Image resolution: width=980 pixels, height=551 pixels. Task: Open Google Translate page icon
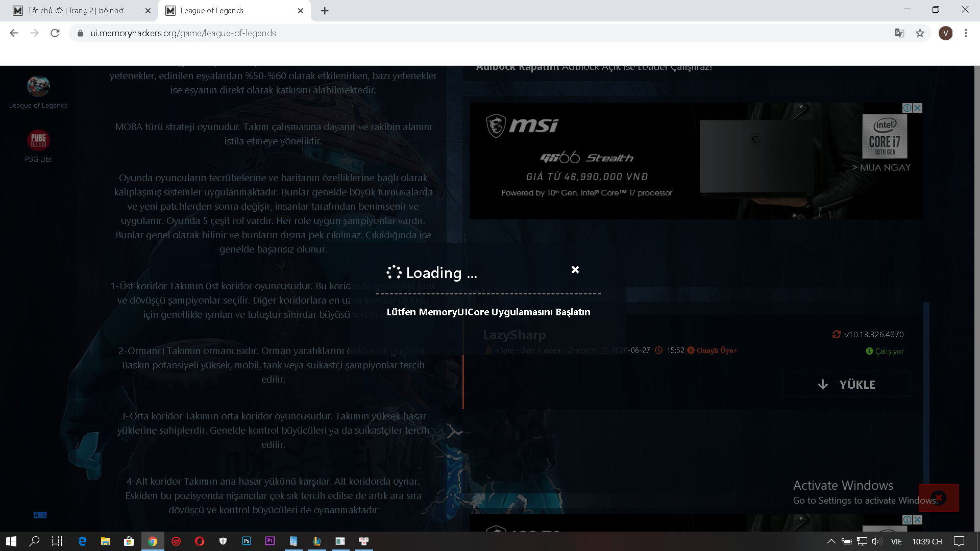click(899, 33)
